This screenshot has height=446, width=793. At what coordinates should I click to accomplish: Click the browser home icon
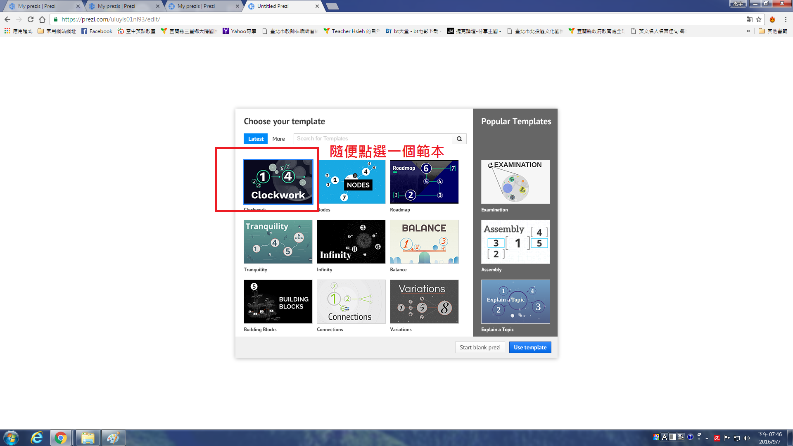42,19
